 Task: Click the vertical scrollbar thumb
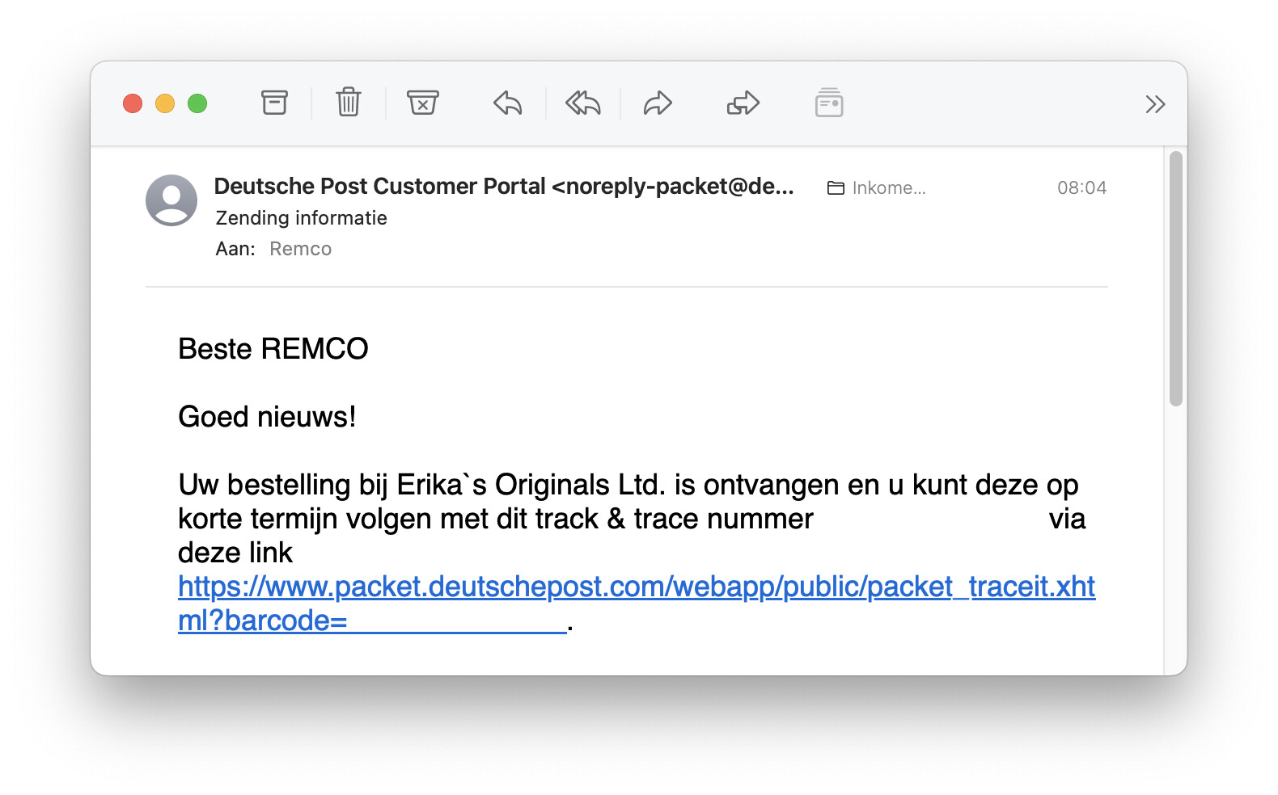(x=1176, y=279)
